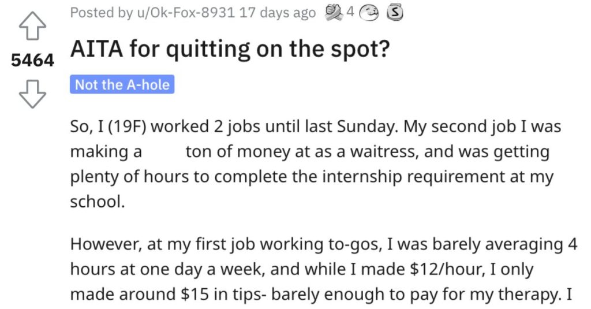This screenshot has height=309, width=591.
Task: Click the clasped hands award icon
Action: click(x=334, y=13)
